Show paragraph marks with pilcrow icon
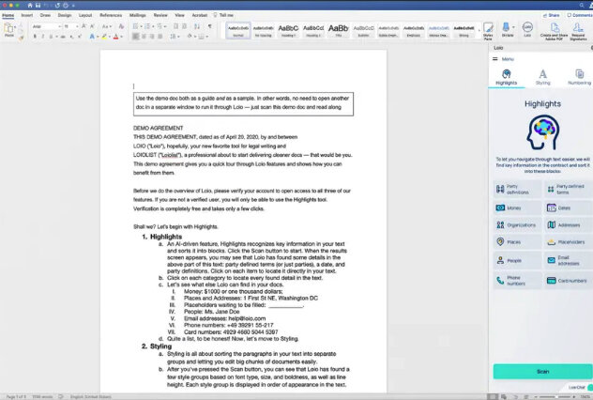This screenshot has width=593, height=400. coord(209,26)
